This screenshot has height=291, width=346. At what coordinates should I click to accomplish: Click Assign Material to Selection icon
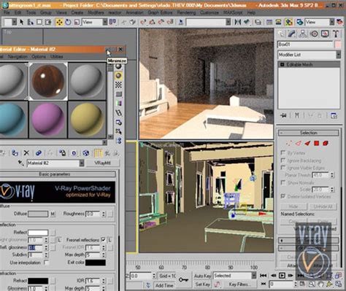coord(15,153)
